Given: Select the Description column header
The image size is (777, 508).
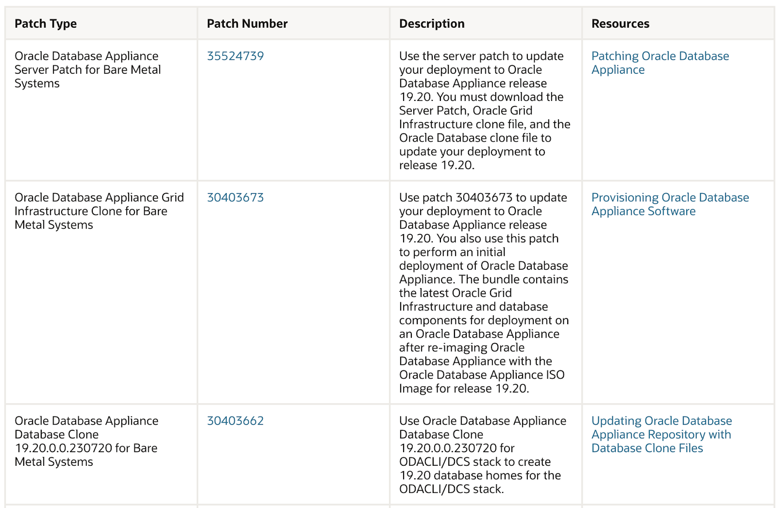Looking at the screenshot, I should coord(432,24).
